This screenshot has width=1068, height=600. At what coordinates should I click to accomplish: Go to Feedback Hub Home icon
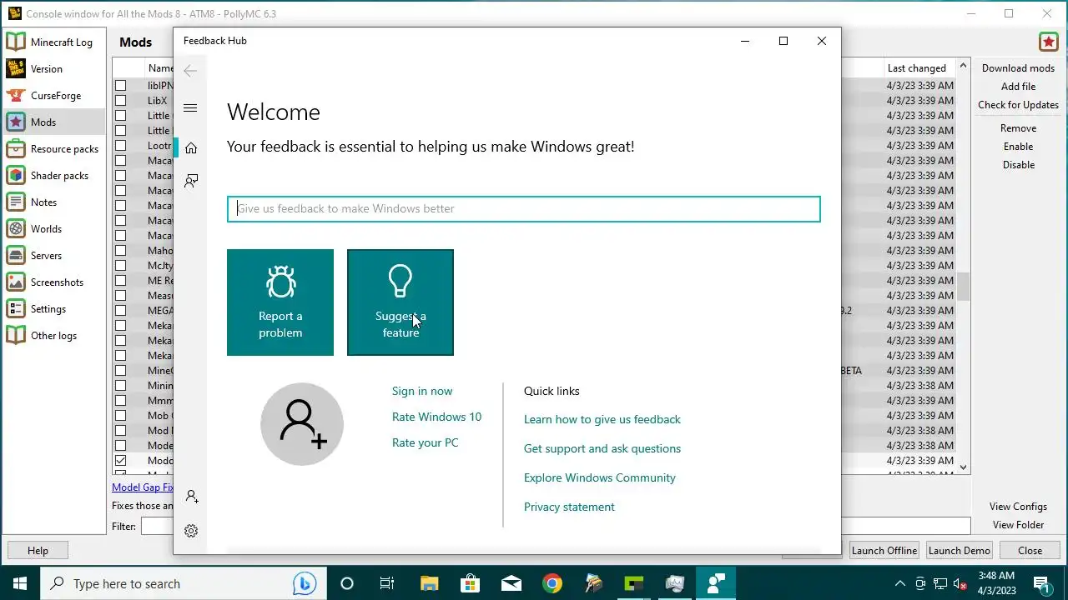tap(191, 148)
